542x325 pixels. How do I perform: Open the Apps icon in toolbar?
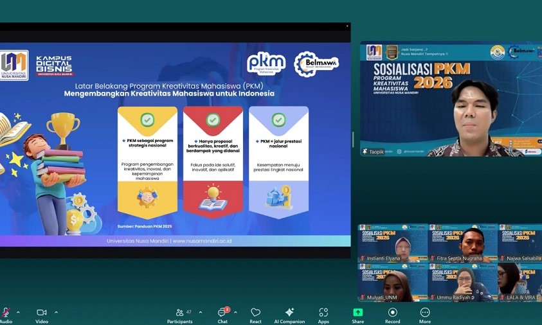(x=323, y=313)
